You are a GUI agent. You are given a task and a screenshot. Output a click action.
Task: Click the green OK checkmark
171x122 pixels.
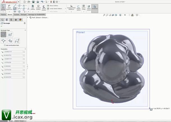(x=2, y=26)
